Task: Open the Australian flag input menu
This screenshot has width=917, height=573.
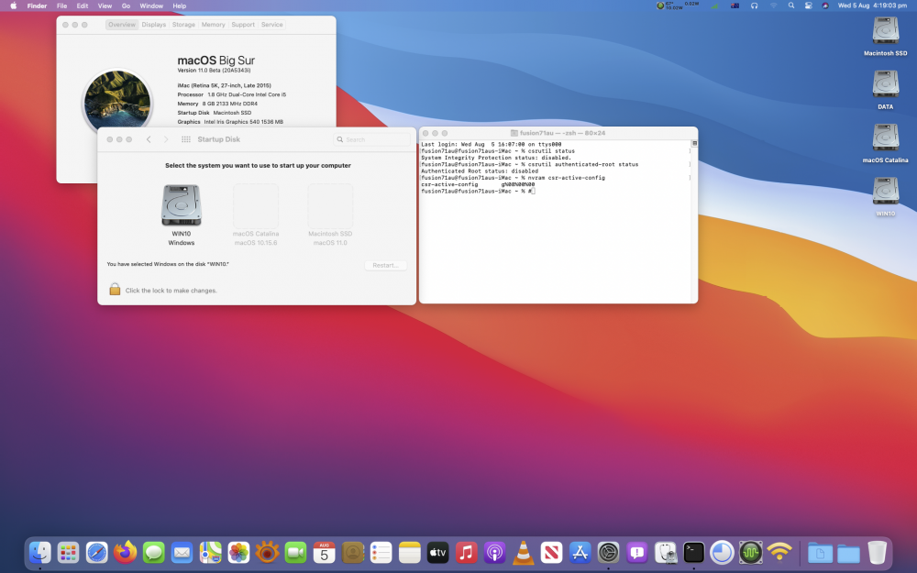Action: (735, 6)
